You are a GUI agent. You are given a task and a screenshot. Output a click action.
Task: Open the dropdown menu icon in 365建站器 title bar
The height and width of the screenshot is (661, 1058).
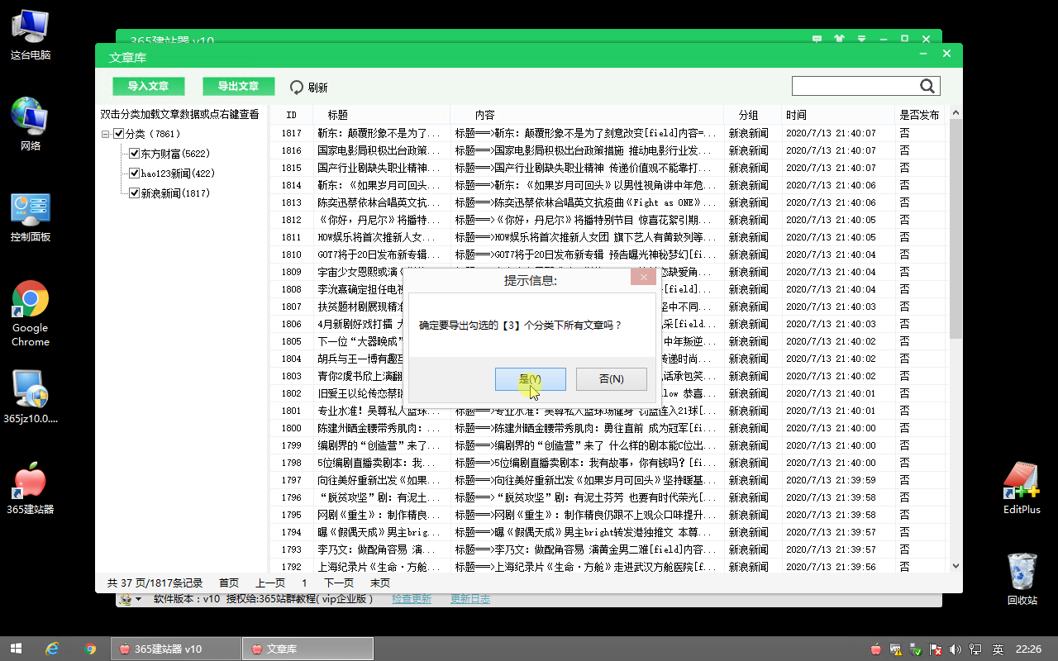tap(862, 38)
